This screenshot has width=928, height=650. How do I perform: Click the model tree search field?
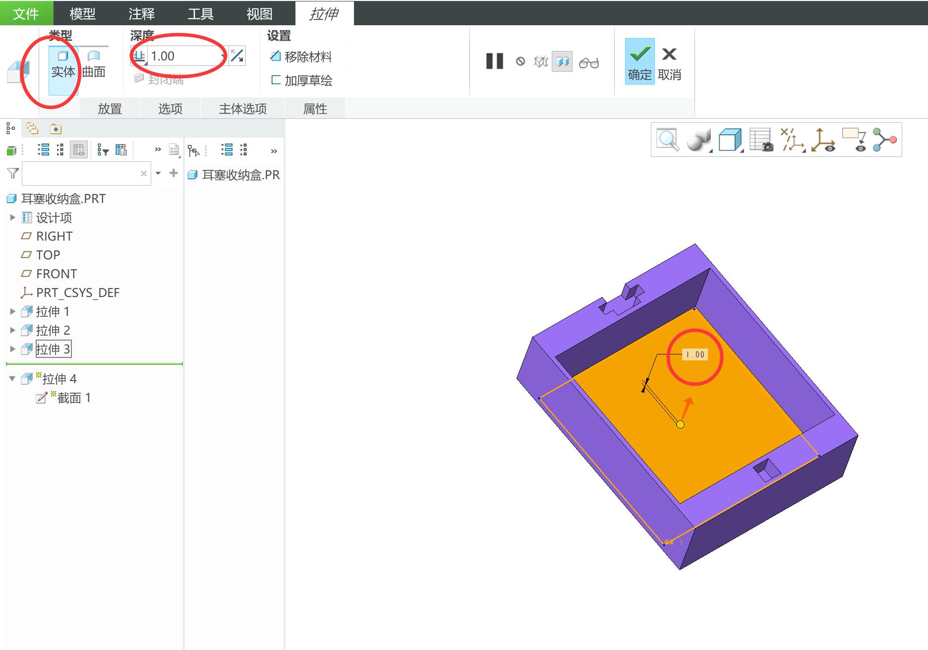pyautogui.click(x=86, y=173)
